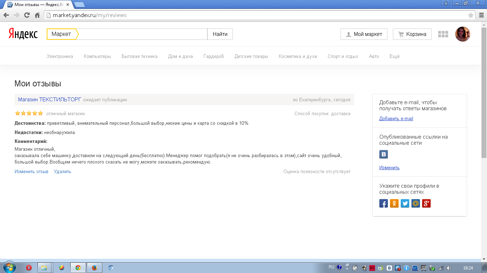Viewport: 487px width, 273px height.
Task: Switch to Chrome in the taskbar
Action: (x=78, y=268)
